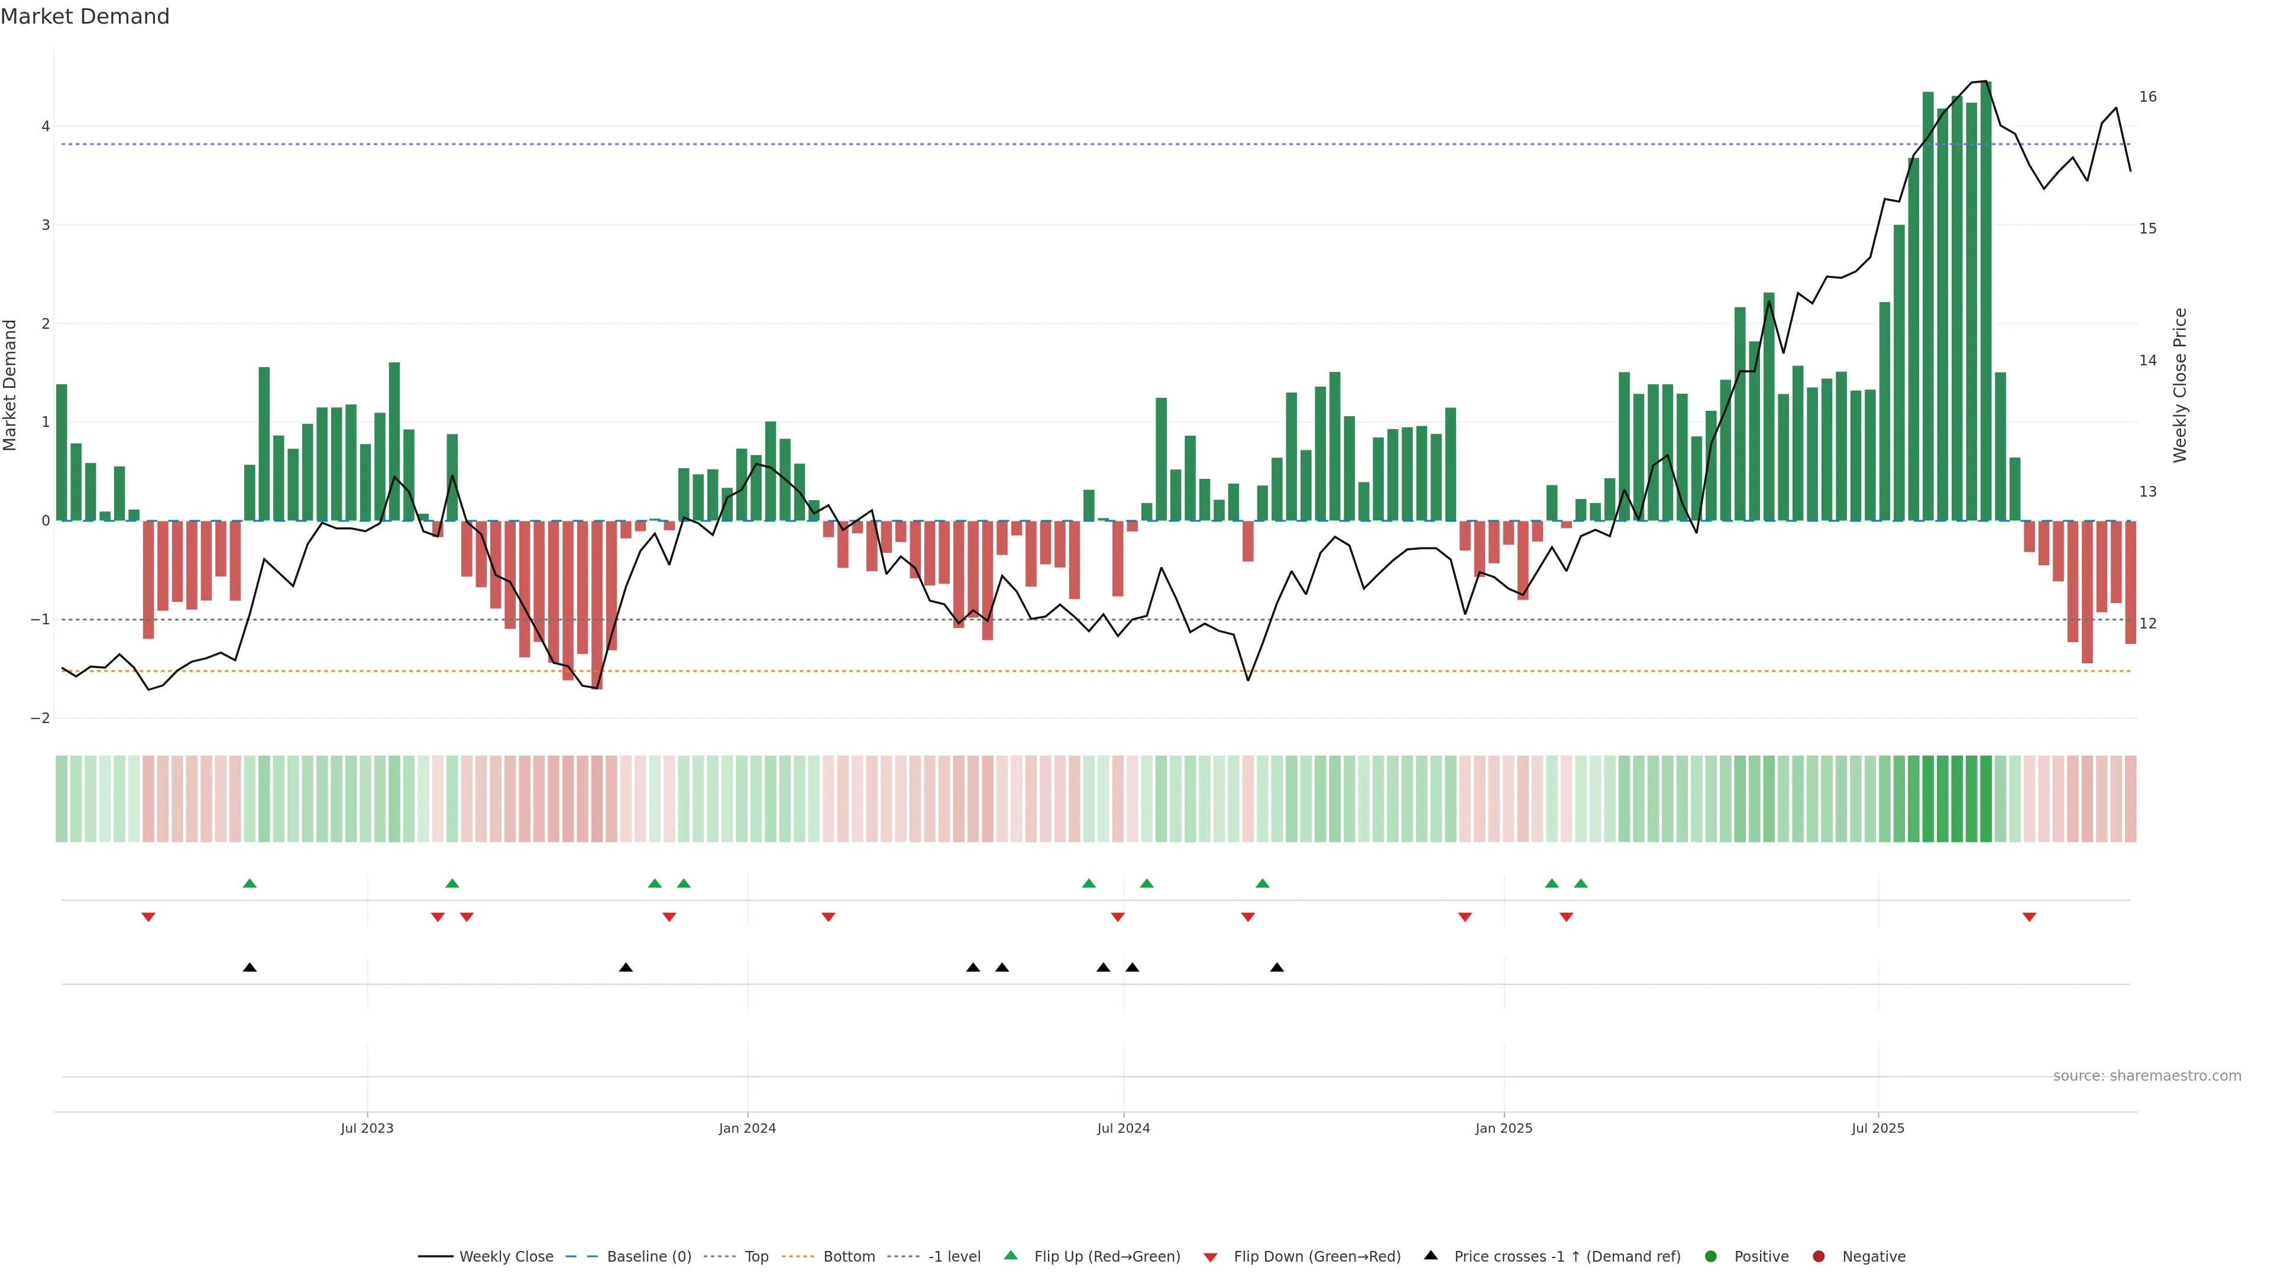Click the red Flip Down legend triangle

[x=1211, y=1257]
